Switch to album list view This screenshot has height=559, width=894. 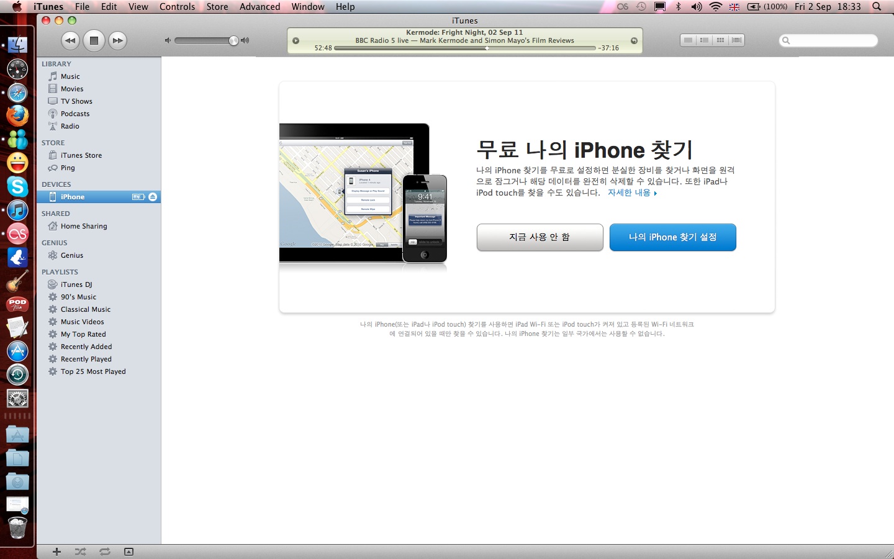click(704, 40)
